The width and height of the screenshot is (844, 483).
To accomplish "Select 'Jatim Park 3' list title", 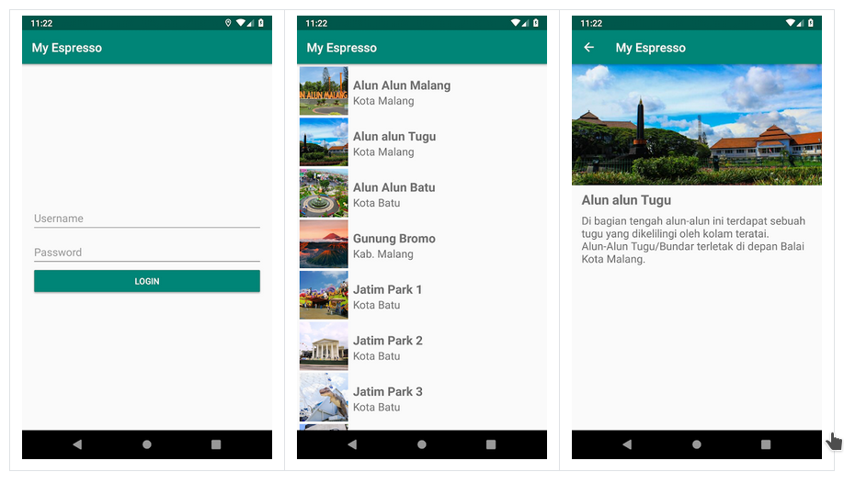I will (x=388, y=392).
